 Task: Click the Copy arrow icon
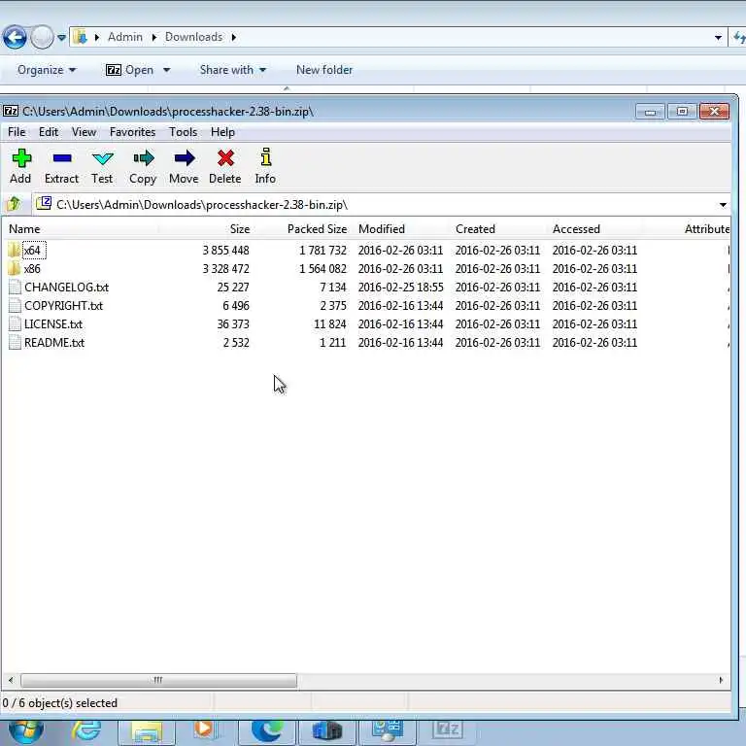pyautogui.click(x=143, y=158)
